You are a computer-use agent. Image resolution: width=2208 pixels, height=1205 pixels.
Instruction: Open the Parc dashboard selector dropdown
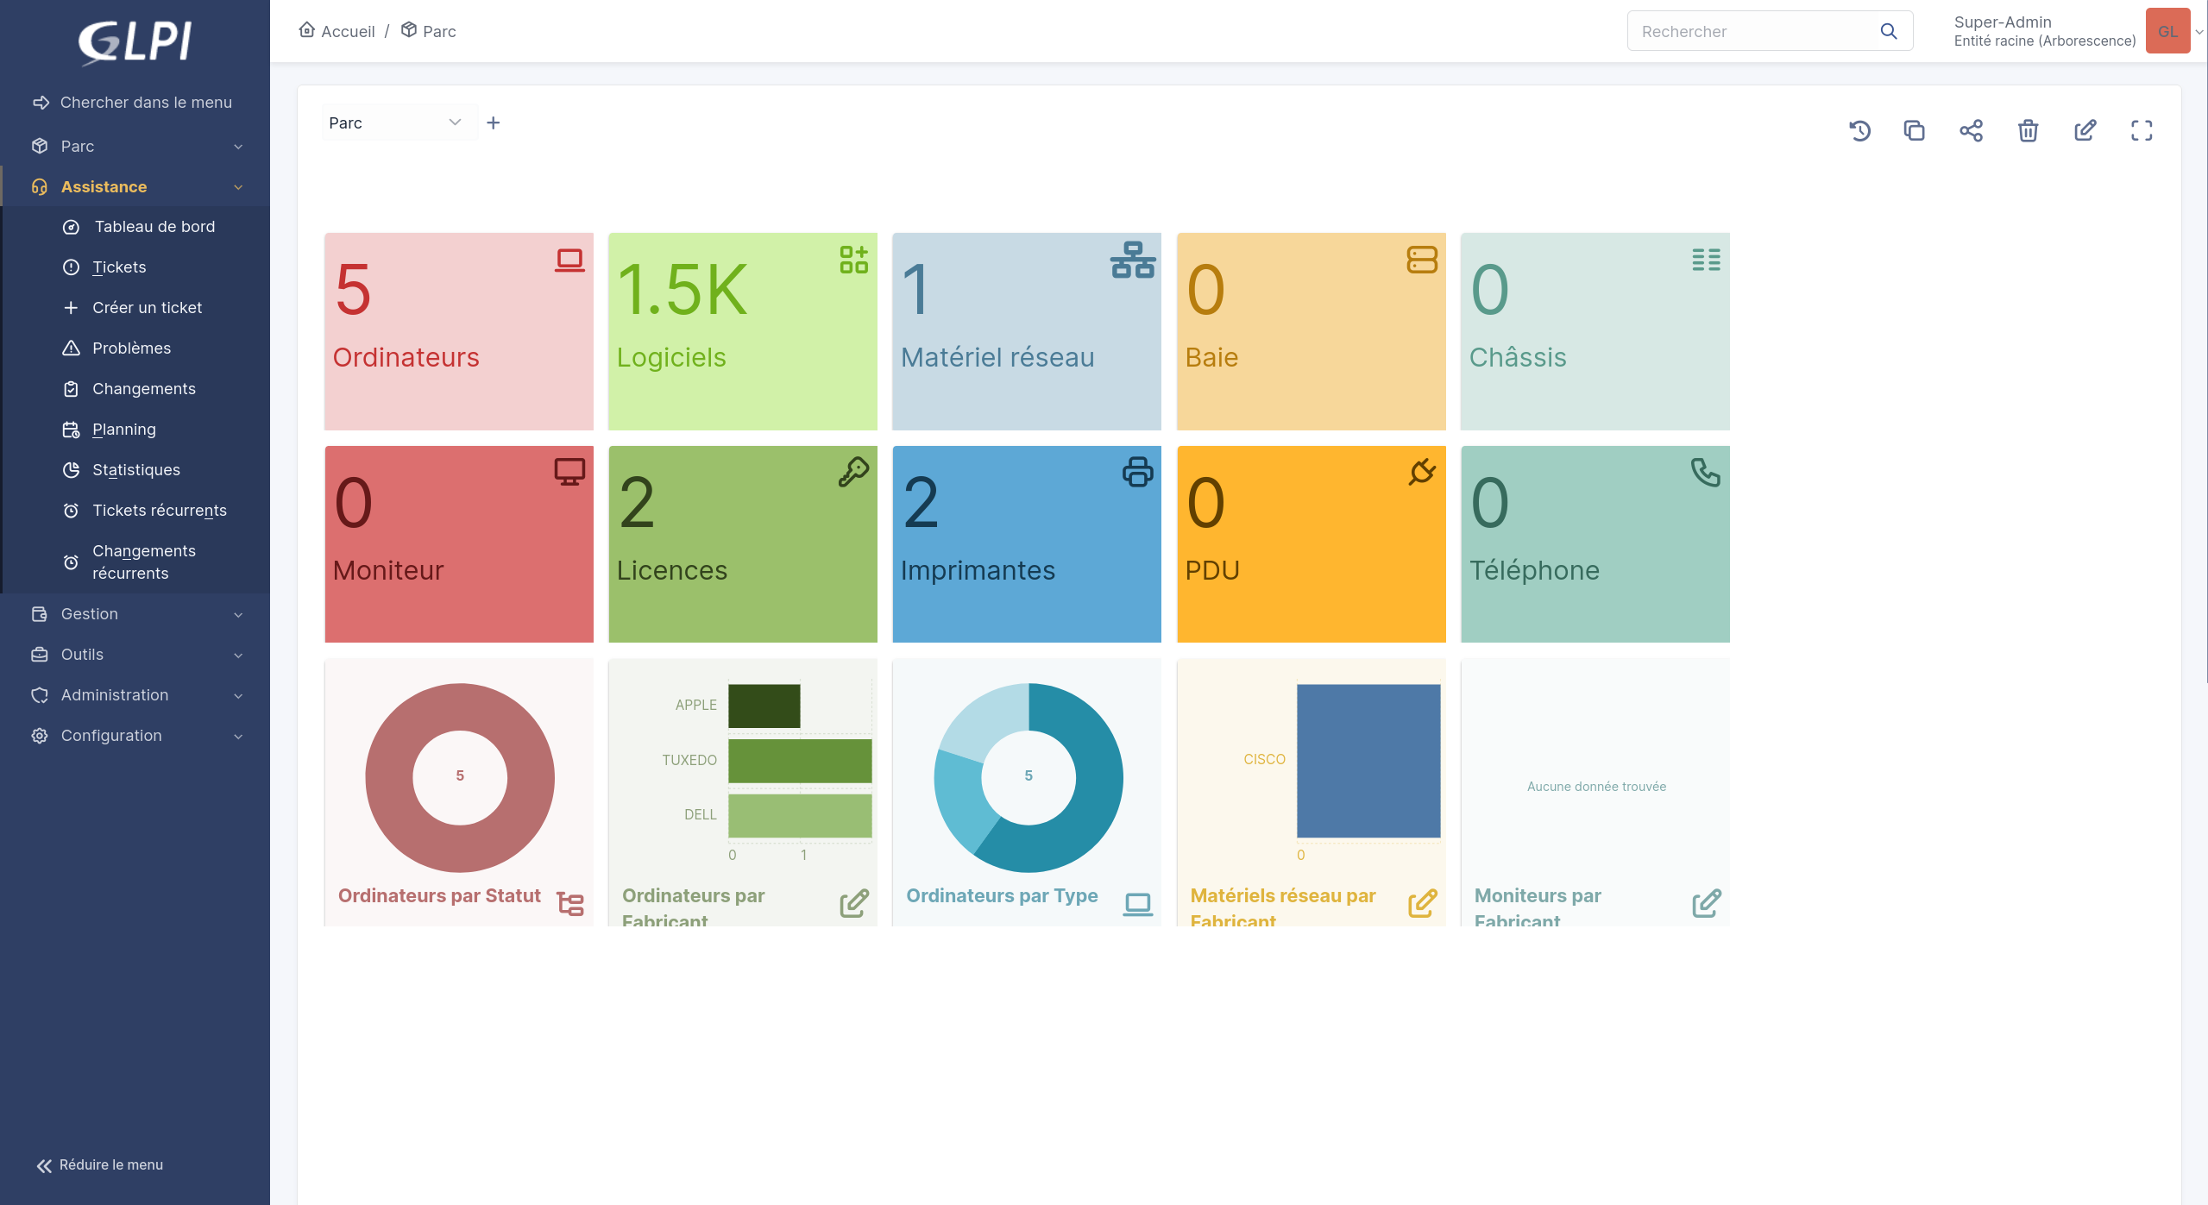coord(395,123)
